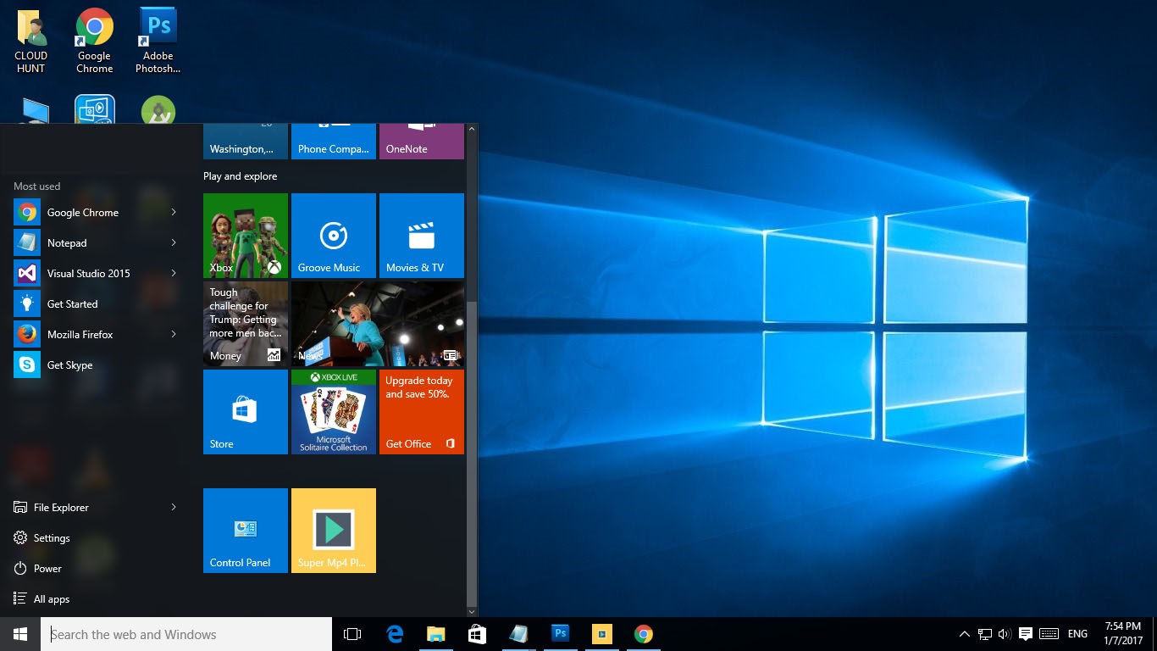Viewport: 1157px width, 651px height.
Task: Switch to Chrome on taskbar
Action: coord(644,634)
